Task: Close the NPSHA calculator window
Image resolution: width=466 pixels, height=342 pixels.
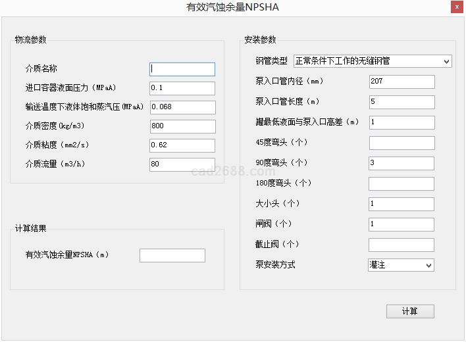Action: [x=456, y=7]
